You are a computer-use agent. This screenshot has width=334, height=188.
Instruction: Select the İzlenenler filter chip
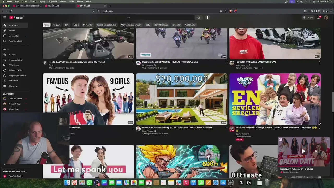click(176, 25)
